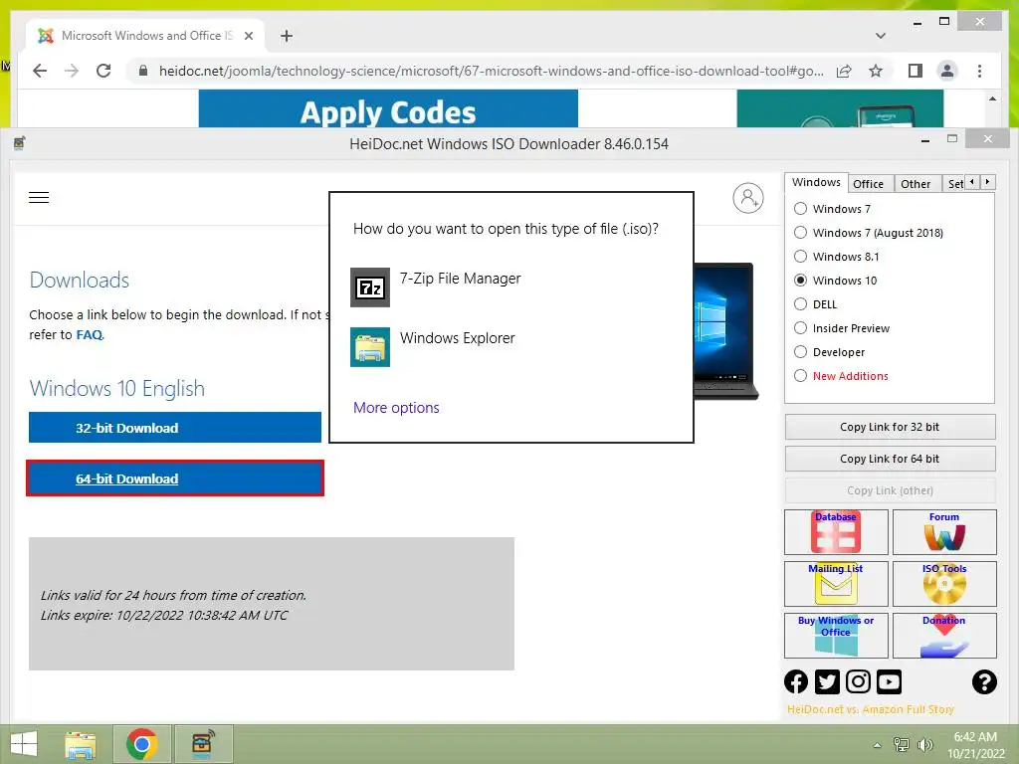
Task: Open the taskbar clock and date
Action: 975,745
